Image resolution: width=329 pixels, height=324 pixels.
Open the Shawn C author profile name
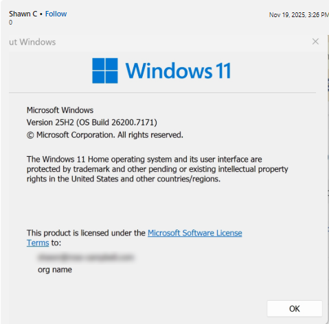tap(23, 14)
